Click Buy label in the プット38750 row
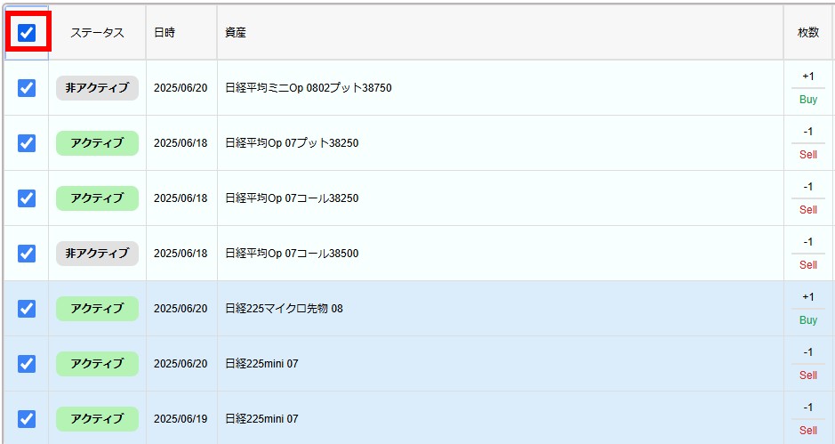The image size is (835, 444). click(x=807, y=100)
